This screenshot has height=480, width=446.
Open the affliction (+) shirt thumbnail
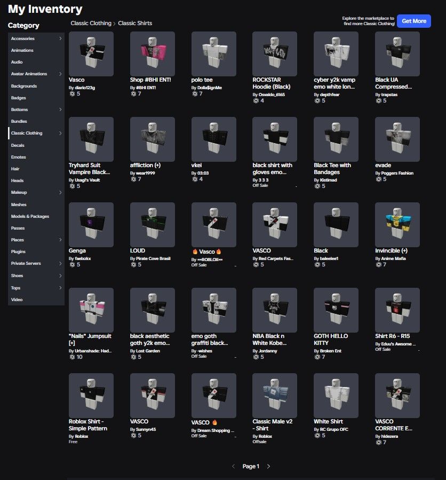[153, 139]
